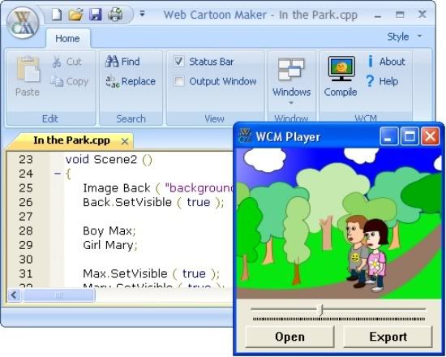Uncheck the Status Bar checkbox
Image resolution: width=446 pixels, height=357 pixels.
(x=179, y=61)
